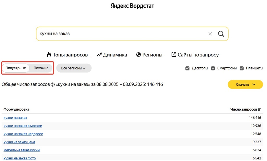Click the flame icon on the Топы запросов tab
Image resolution: width=267 pixels, height=161 pixels.
49,55
